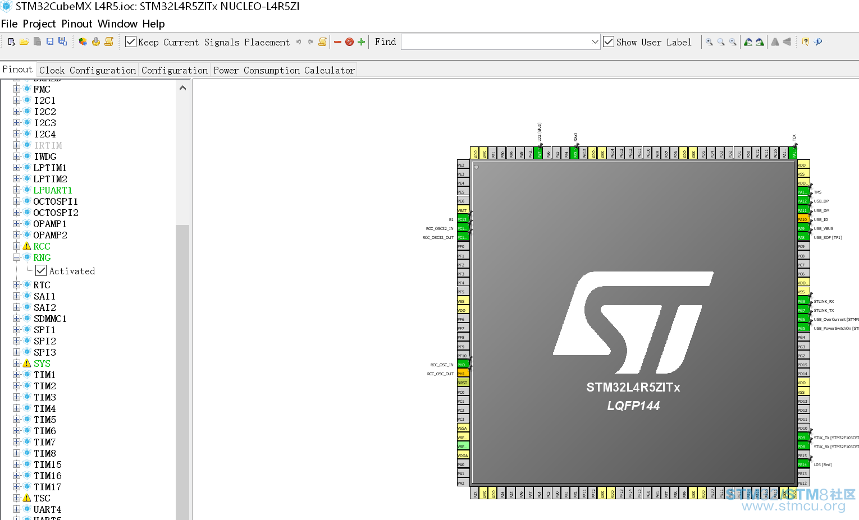Click the scroll icon beside the gear
This screenshot has width=859, height=520.
click(109, 42)
